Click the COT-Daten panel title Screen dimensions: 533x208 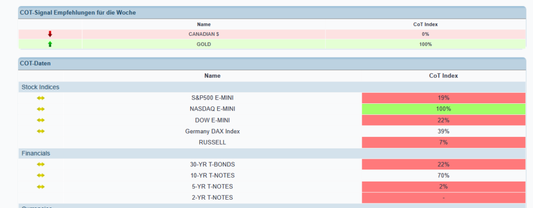pyautogui.click(x=35, y=63)
